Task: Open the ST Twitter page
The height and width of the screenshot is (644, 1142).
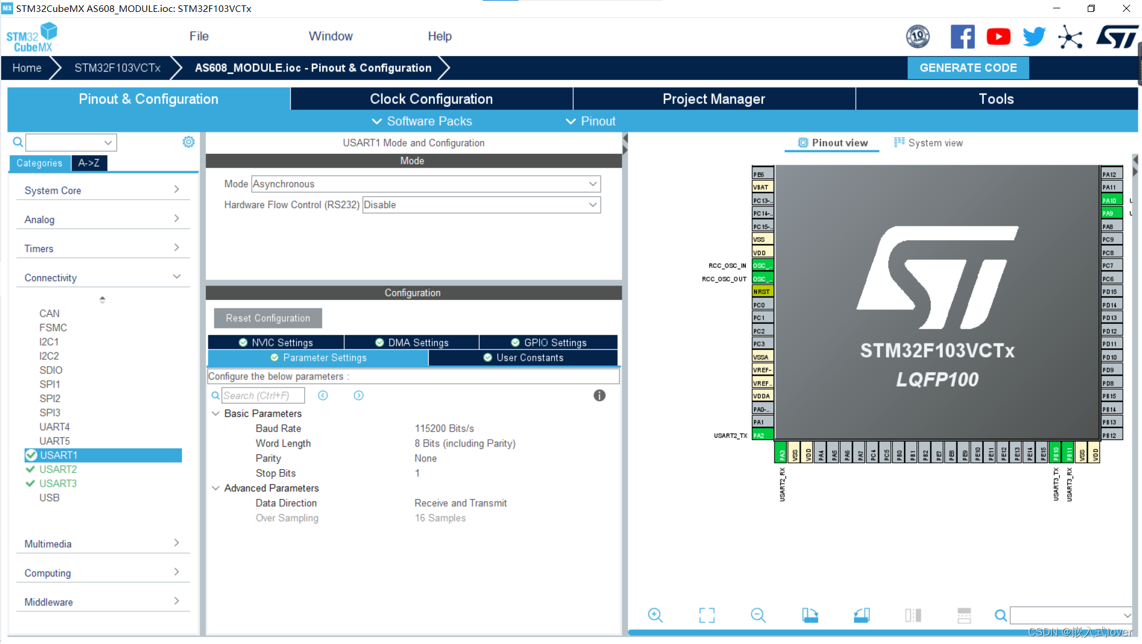Action: (1033, 36)
